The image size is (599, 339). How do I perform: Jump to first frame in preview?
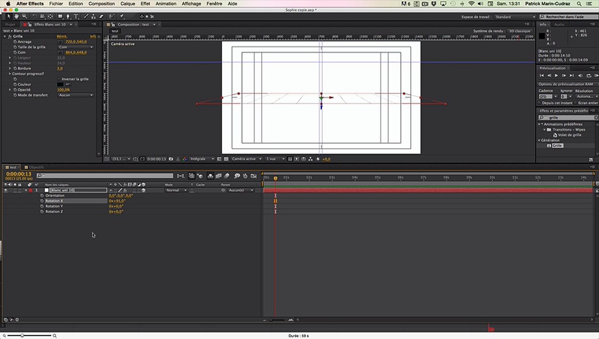[541, 75]
